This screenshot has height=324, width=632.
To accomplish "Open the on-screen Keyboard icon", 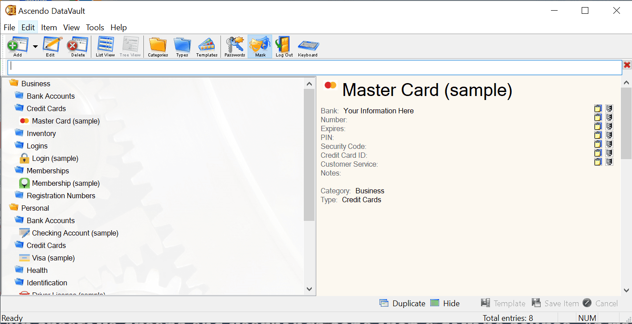I will (308, 47).
